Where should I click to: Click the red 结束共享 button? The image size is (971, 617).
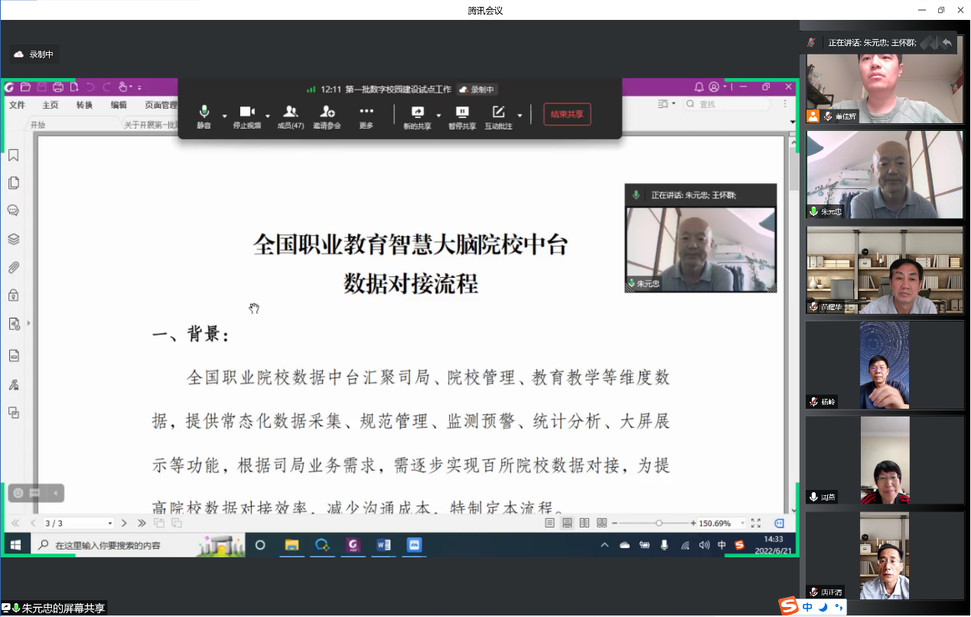point(567,115)
